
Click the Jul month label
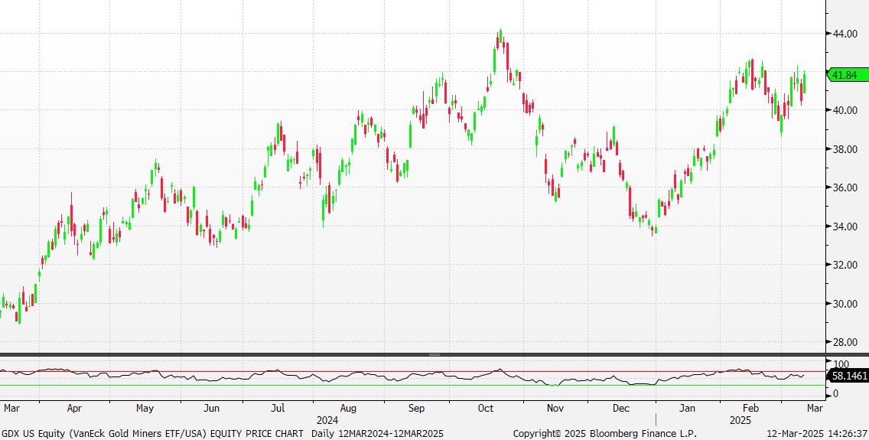click(278, 408)
